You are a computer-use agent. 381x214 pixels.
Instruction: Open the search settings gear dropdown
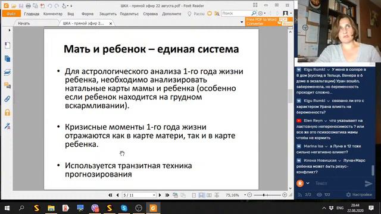pos(262,13)
